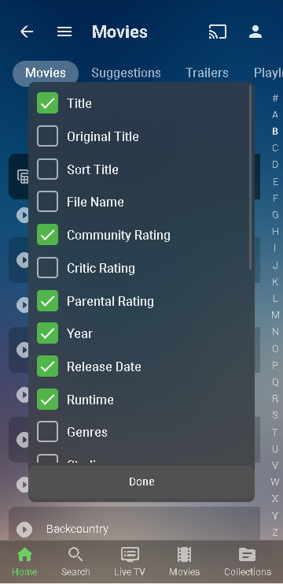The width and height of the screenshot is (283, 584).
Task: Jump to letter R in the index
Action: point(275,399)
